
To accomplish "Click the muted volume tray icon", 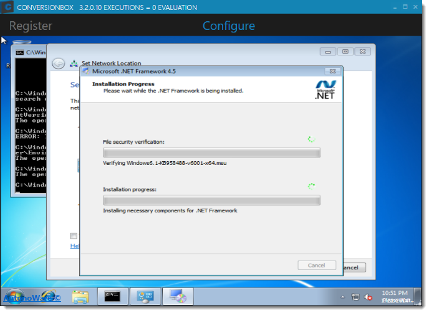I will (x=368, y=297).
